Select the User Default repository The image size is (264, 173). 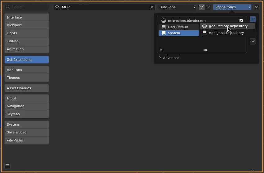click(x=179, y=27)
